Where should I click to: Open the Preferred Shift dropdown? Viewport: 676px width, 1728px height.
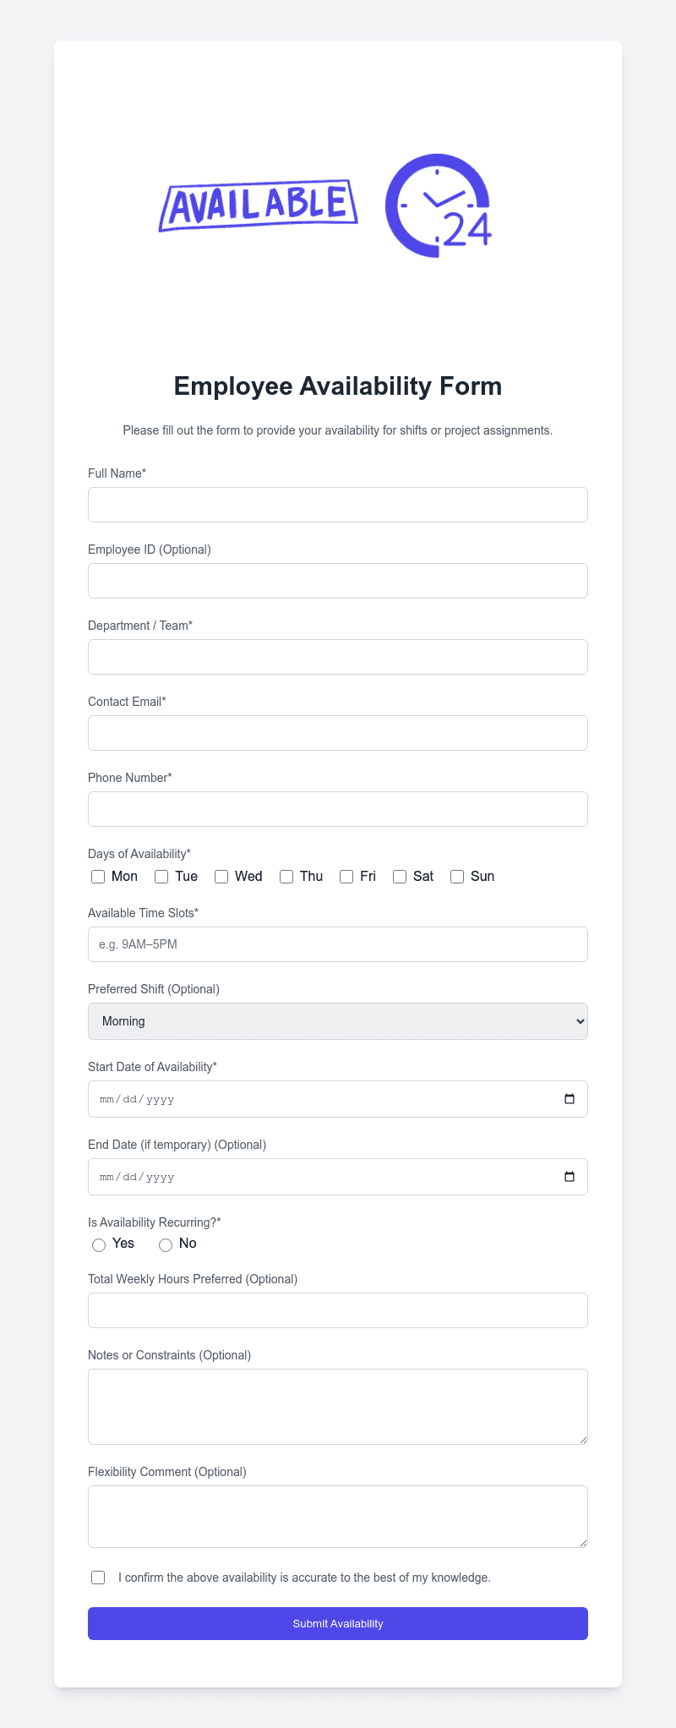tap(337, 1020)
